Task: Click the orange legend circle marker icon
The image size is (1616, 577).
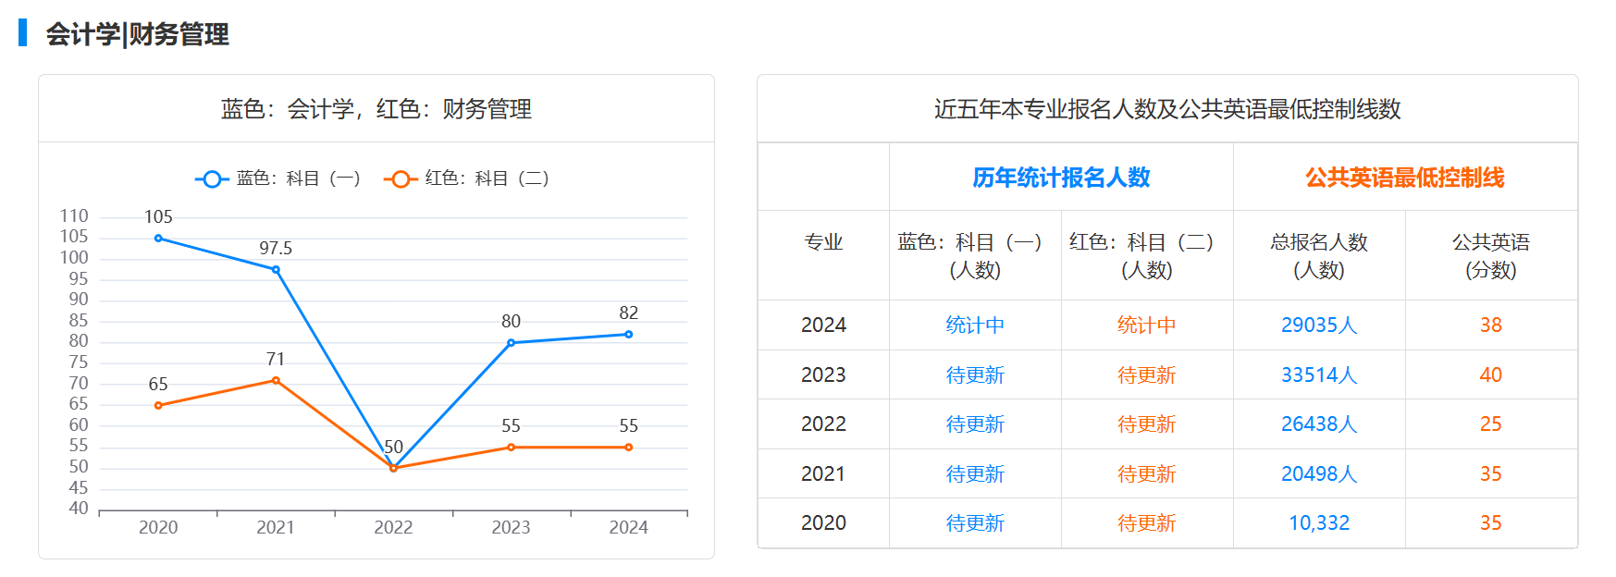Action: click(x=401, y=179)
